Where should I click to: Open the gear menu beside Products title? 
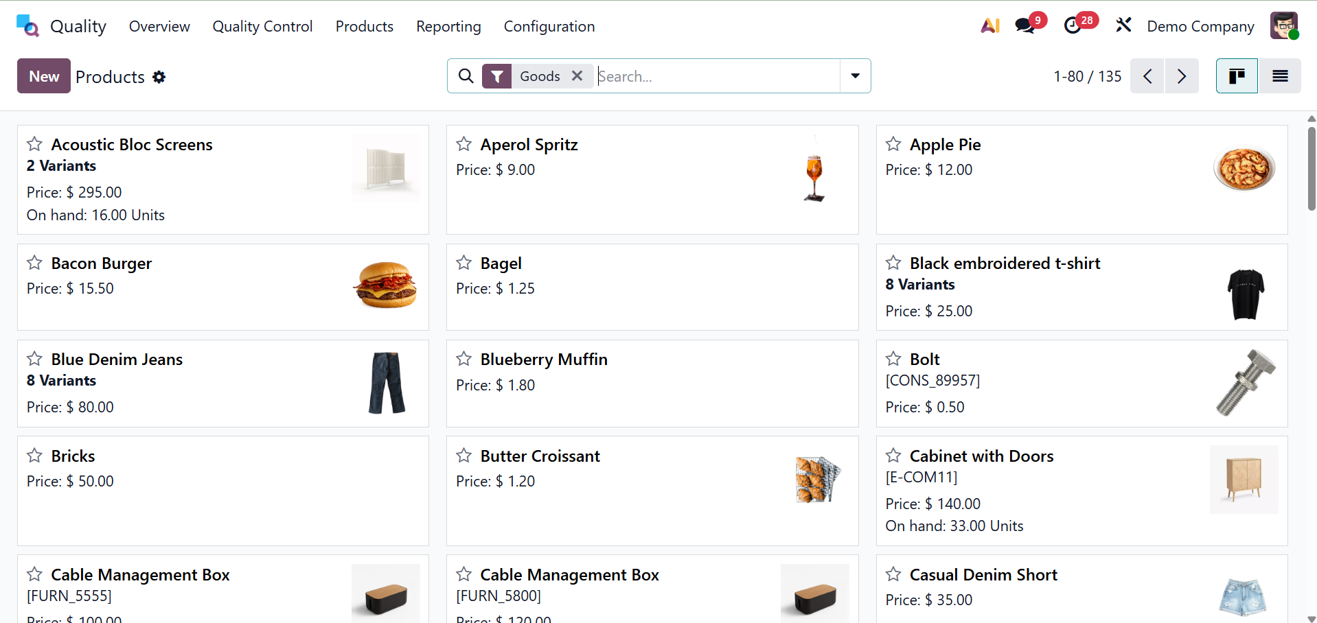pyautogui.click(x=159, y=77)
